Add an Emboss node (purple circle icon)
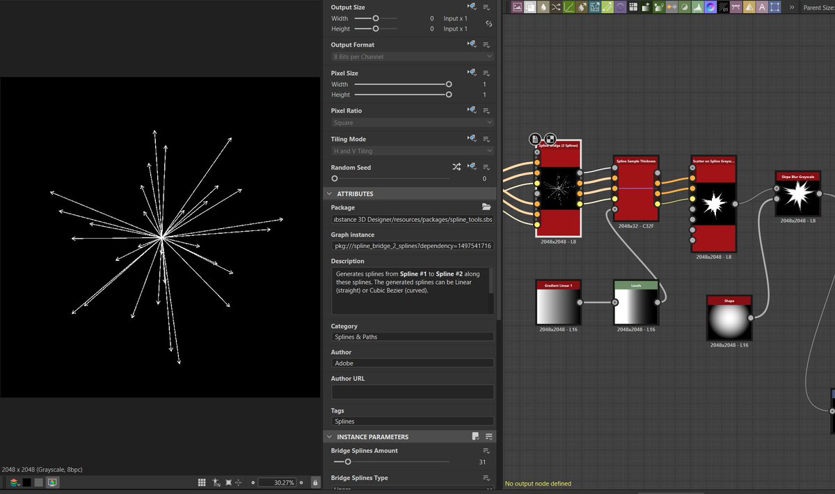835x494 pixels. tap(621, 7)
